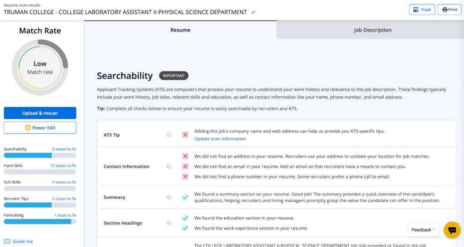Open Power Edit
This screenshot has width=464, height=247.
pyautogui.click(x=40, y=128)
